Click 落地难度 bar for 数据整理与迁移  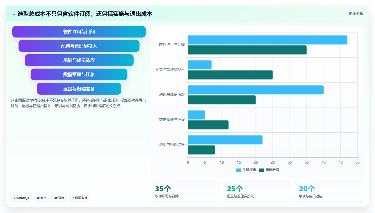208,125
